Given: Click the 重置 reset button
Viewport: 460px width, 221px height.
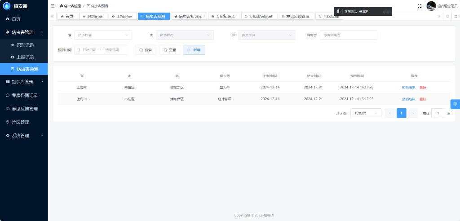Looking at the screenshot, I should 170,50.
